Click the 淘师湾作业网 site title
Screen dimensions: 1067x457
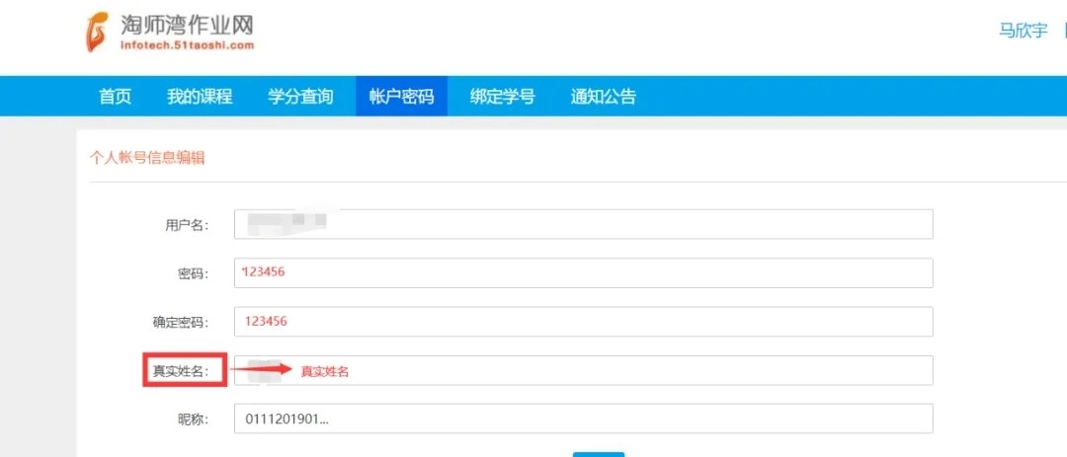coord(184,24)
